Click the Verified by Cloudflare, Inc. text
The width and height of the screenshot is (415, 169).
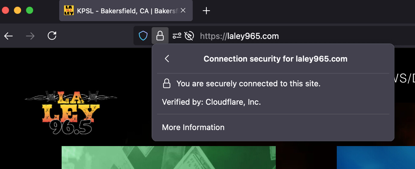point(211,102)
